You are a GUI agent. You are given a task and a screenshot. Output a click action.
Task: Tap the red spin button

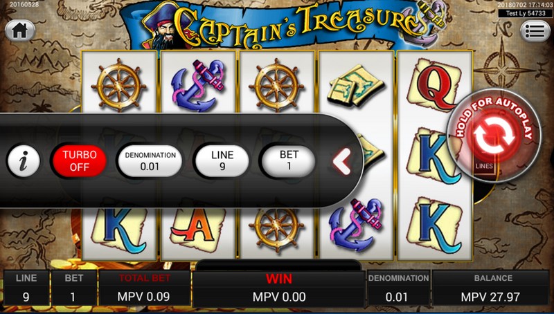(x=494, y=136)
